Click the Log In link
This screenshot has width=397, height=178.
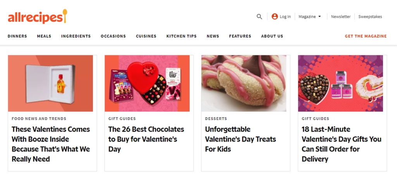[285, 17]
